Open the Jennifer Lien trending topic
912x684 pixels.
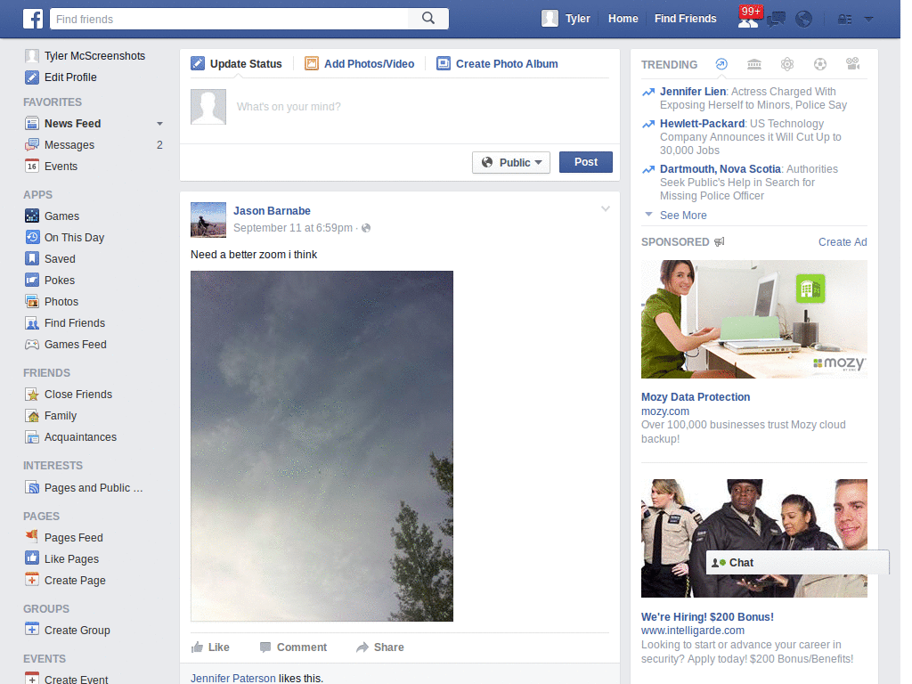point(693,92)
